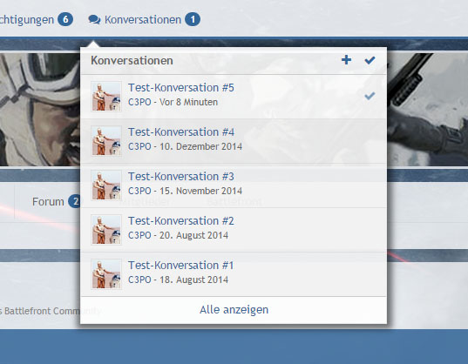Open Test-Konversation #3 link
Image resolution: width=468 pixels, height=364 pixels.
[181, 177]
